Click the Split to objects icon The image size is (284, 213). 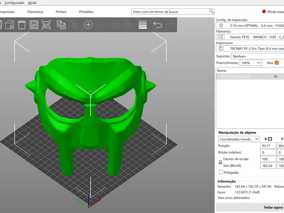coord(115,25)
